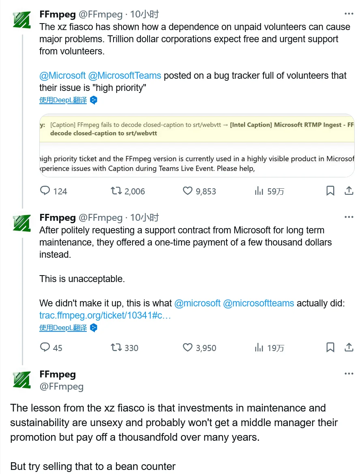This screenshot has width=364, height=474.
Task: Click the FFmpeg profile avatar
Action: point(21,18)
